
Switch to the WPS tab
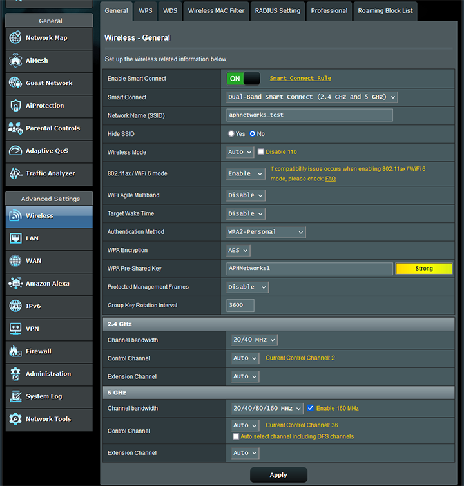146,11
